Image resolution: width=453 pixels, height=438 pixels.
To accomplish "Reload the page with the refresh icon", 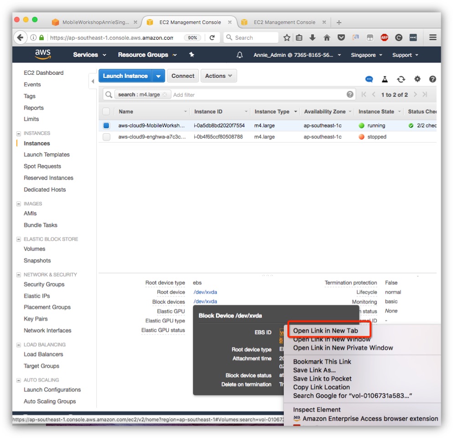I will (212, 37).
